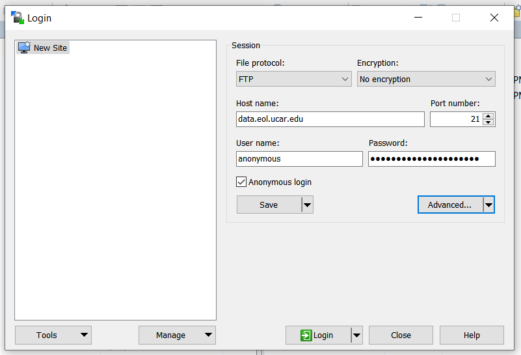This screenshot has height=355, width=521.
Task: Close the Login window with X
Action: 494,18
